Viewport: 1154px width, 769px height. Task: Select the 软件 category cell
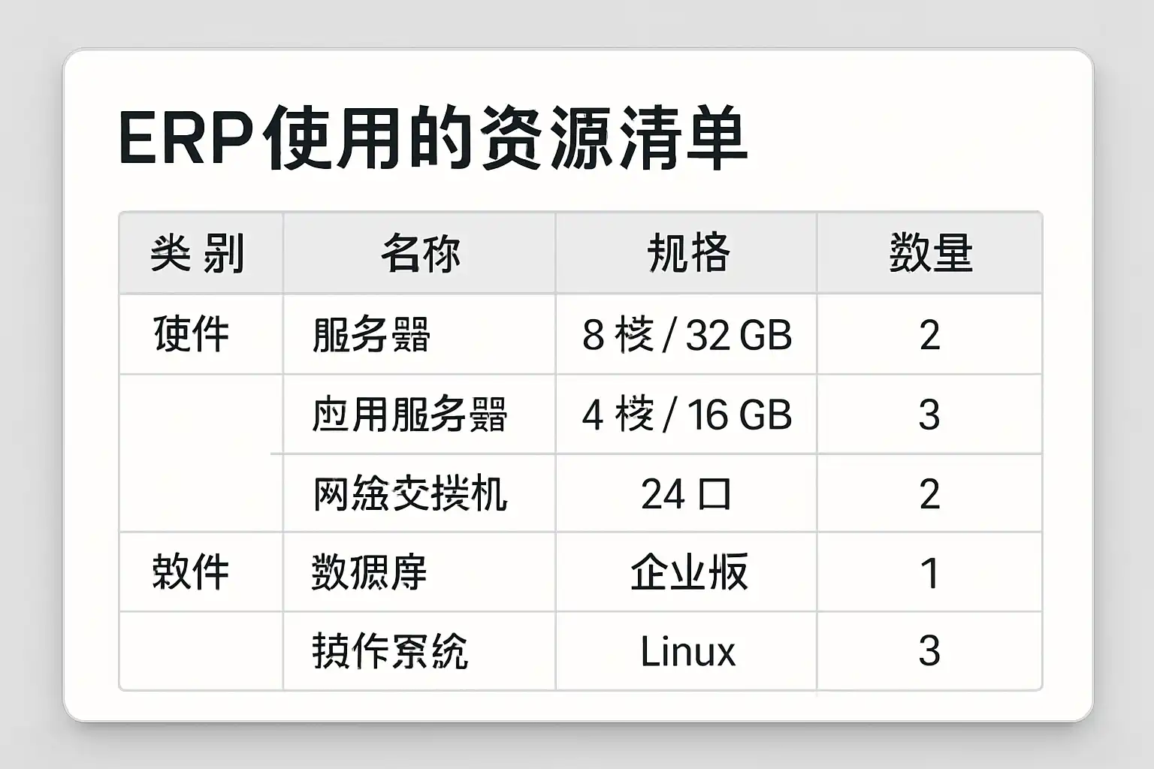[191, 572]
